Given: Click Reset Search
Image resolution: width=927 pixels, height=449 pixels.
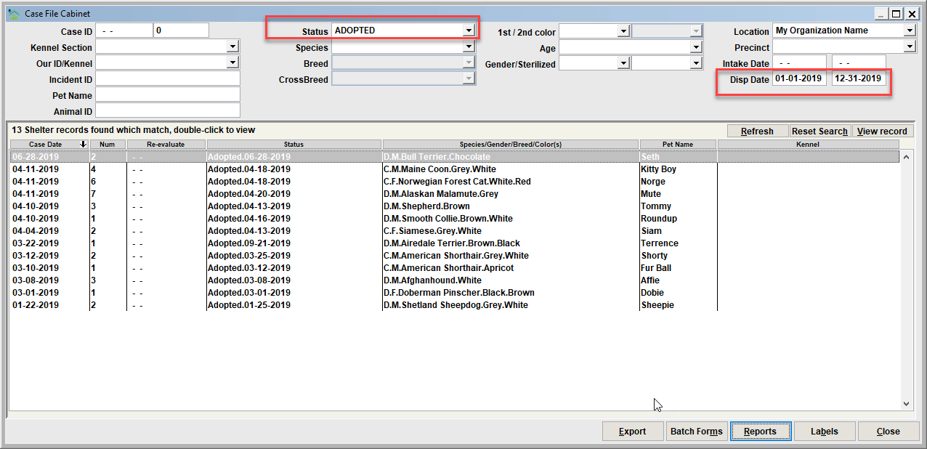Looking at the screenshot, I should (x=819, y=131).
